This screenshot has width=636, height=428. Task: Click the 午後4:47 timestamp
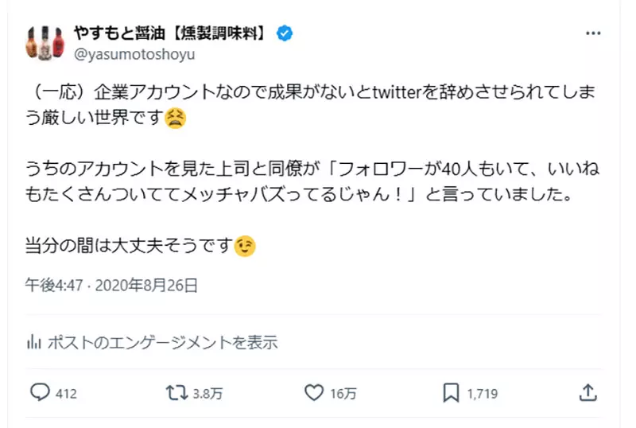click(53, 284)
